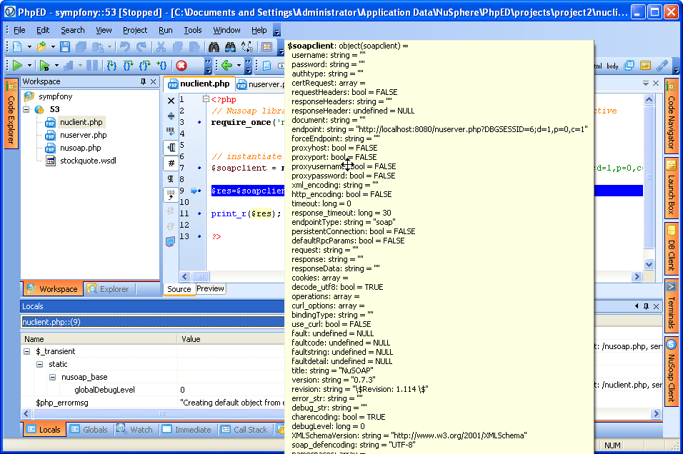The width and height of the screenshot is (683, 454).
Task: Click the Find binoculars icon
Action: (213, 47)
